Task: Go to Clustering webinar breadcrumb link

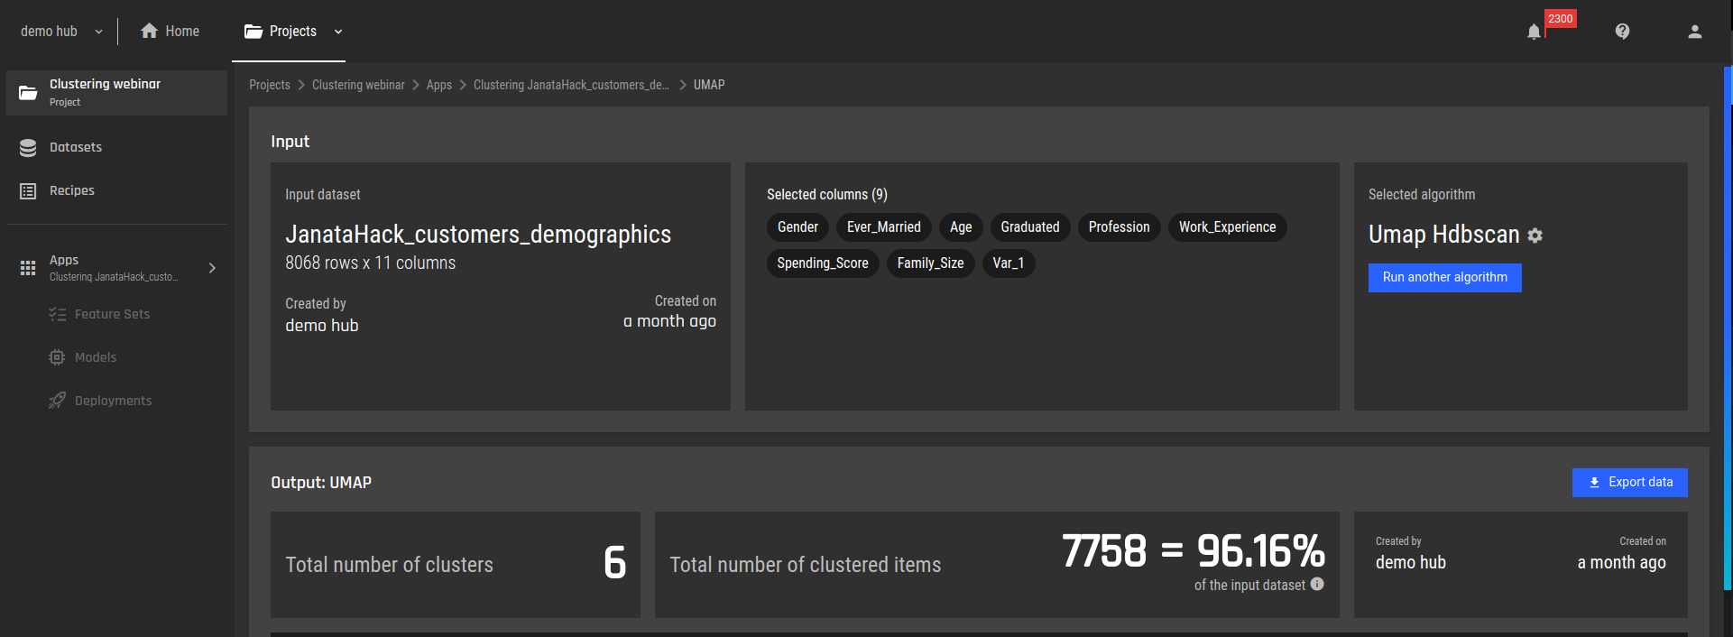Action: pyautogui.click(x=358, y=85)
